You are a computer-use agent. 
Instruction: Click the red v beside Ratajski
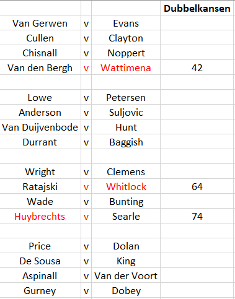tap(86, 186)
